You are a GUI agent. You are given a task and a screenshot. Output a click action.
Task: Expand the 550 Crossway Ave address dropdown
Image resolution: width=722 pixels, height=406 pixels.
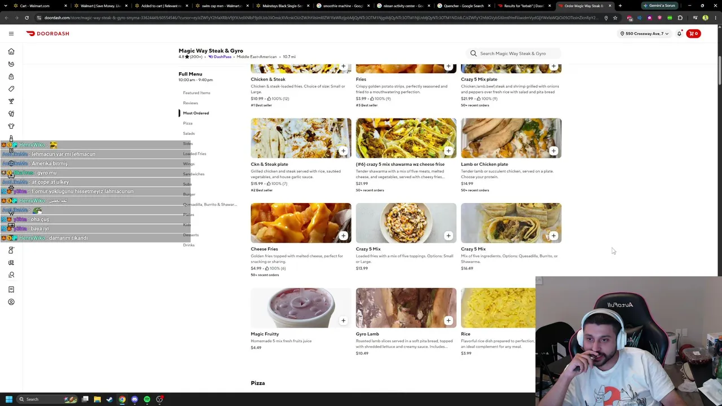coord(644,33)
